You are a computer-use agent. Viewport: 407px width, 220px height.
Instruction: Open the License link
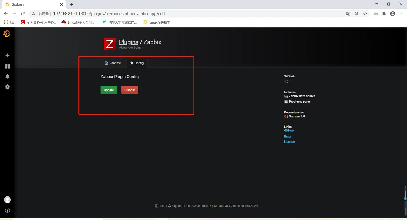(x=289, y=142)
